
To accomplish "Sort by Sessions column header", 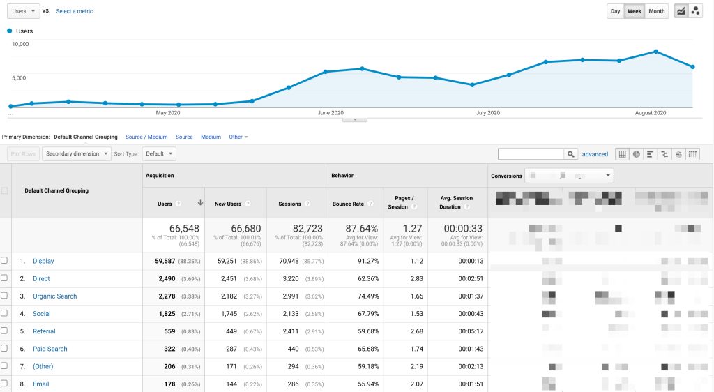I will (289, 204).
